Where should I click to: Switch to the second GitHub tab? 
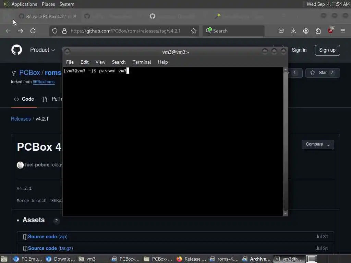pos(112,16)
